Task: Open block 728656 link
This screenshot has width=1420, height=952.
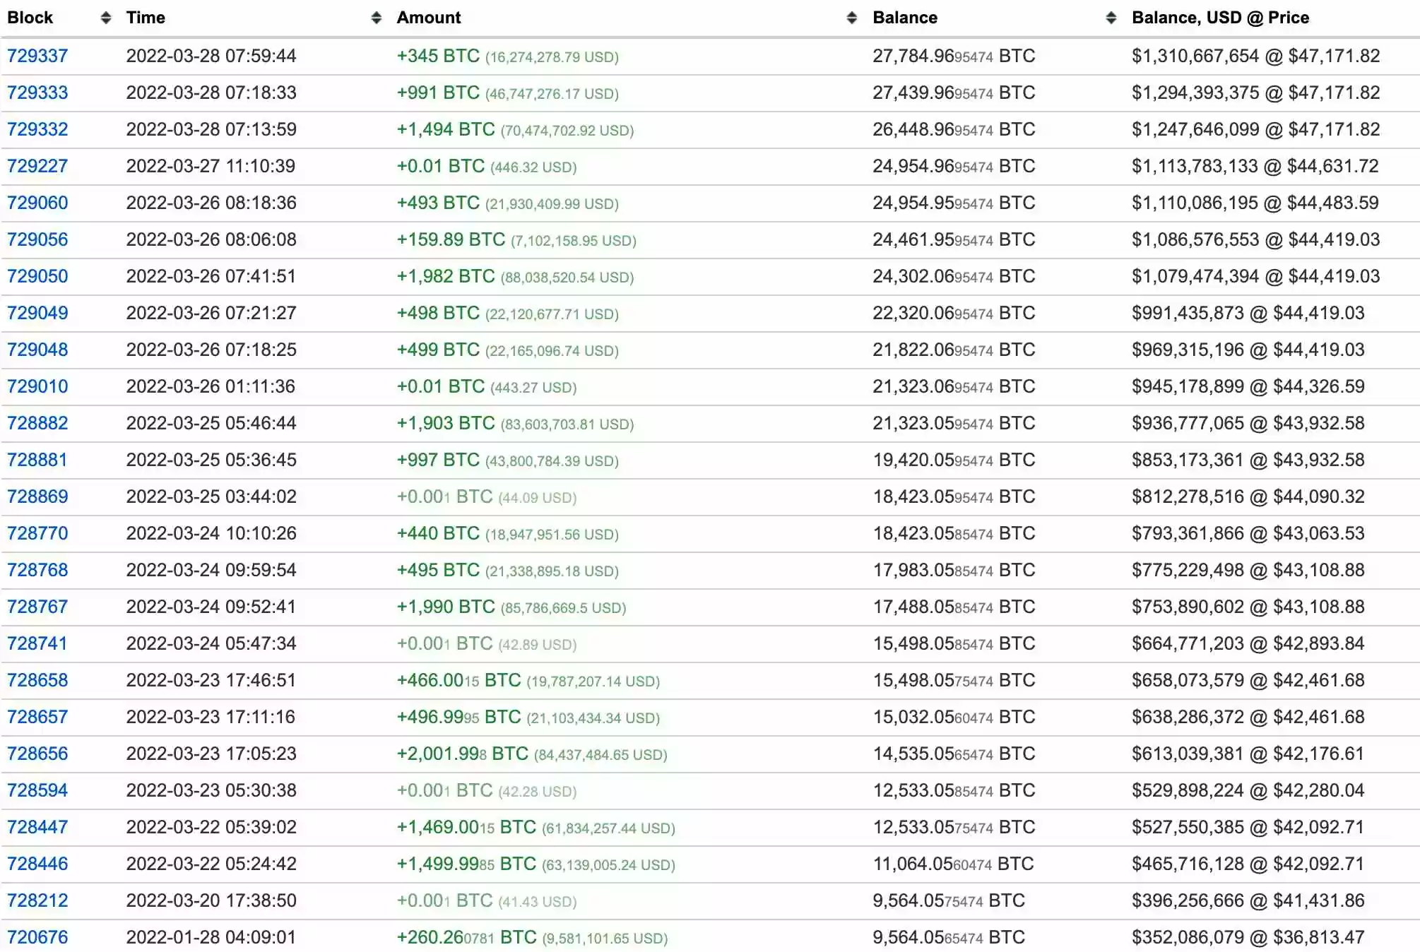Action: coord(37,754)
